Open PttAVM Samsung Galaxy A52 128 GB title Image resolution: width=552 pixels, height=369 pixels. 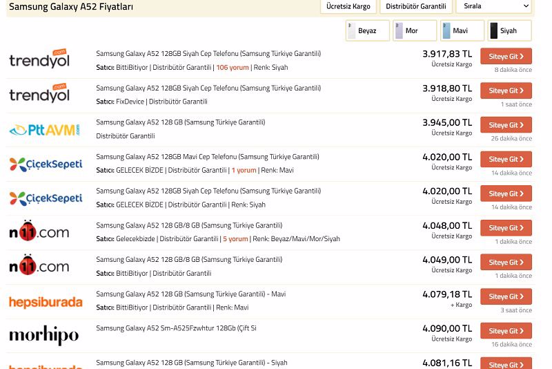coord(181,122)
